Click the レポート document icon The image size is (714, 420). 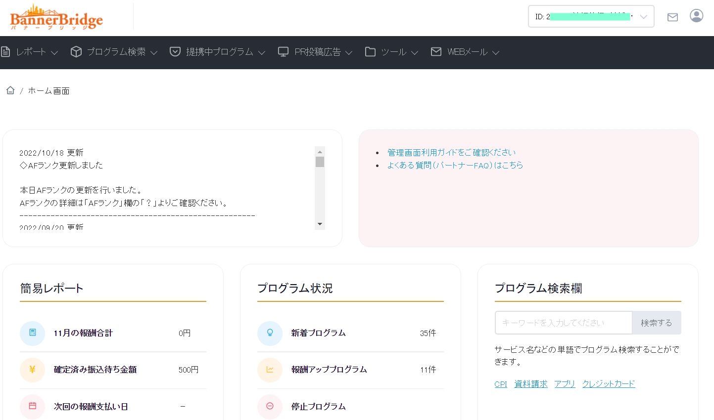point(5,51)
